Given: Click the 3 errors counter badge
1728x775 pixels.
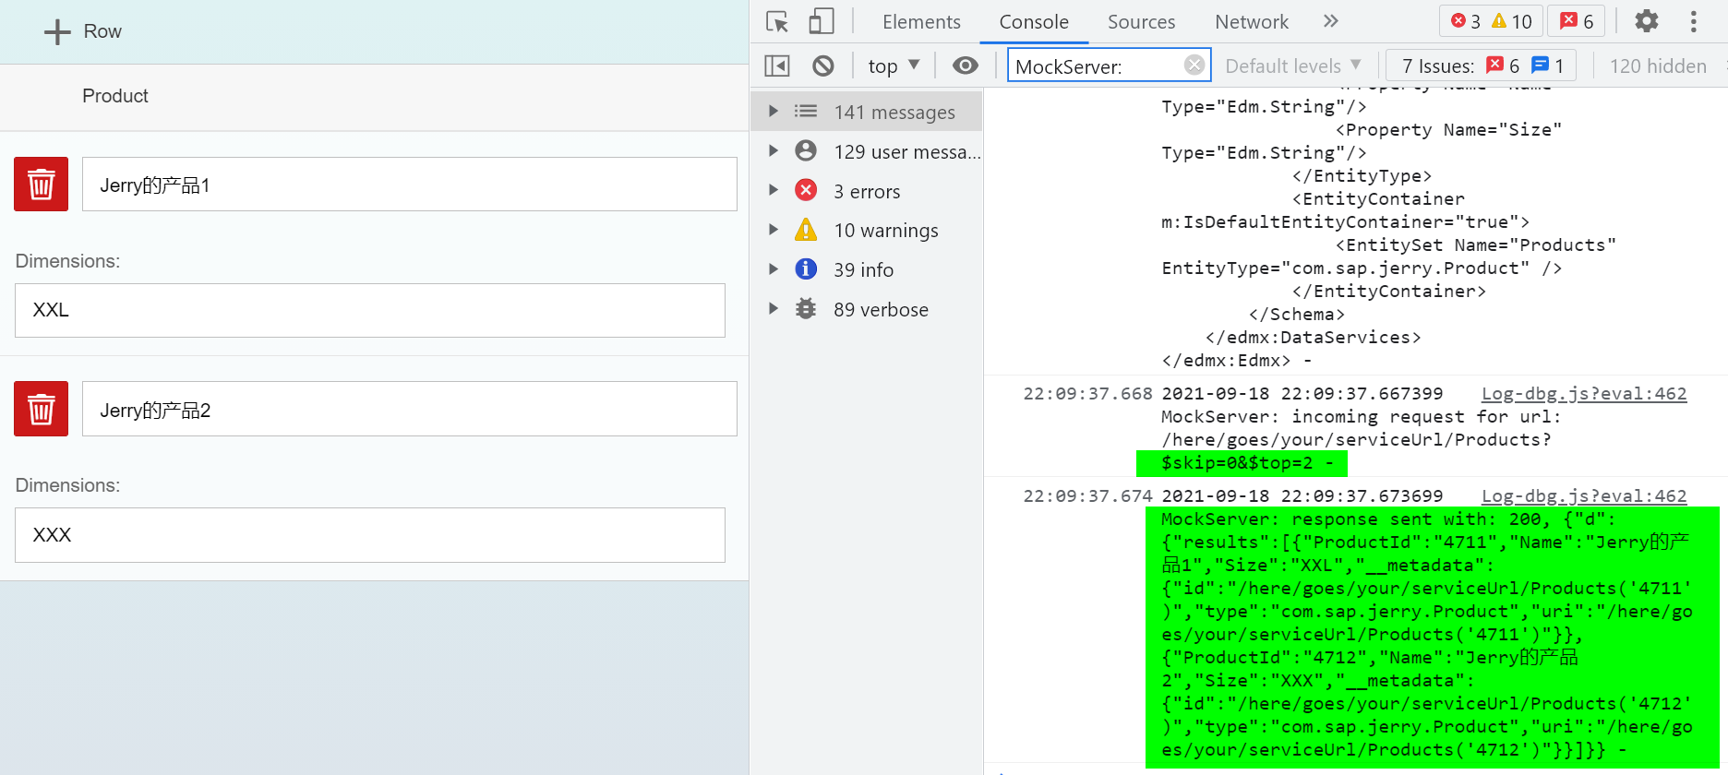Looking at the screenshot, I should [x=1464, y=21].
